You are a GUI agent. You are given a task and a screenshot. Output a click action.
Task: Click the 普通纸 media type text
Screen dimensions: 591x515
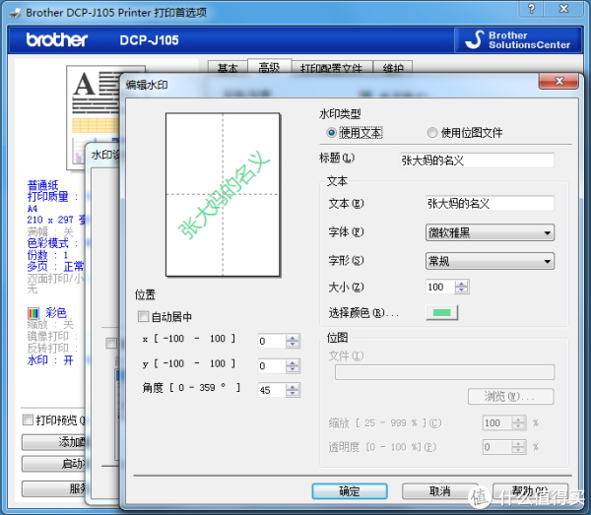tap(42, 185)
